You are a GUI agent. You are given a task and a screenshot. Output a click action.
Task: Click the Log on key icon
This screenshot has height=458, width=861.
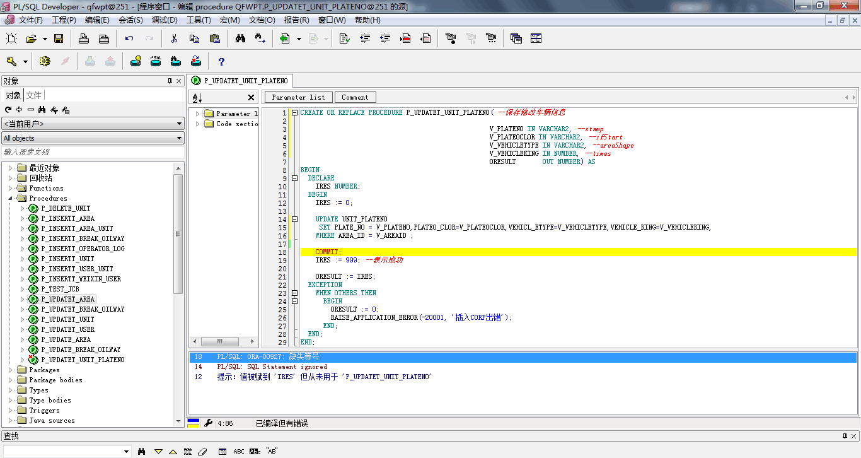click(x=11, y=61)
